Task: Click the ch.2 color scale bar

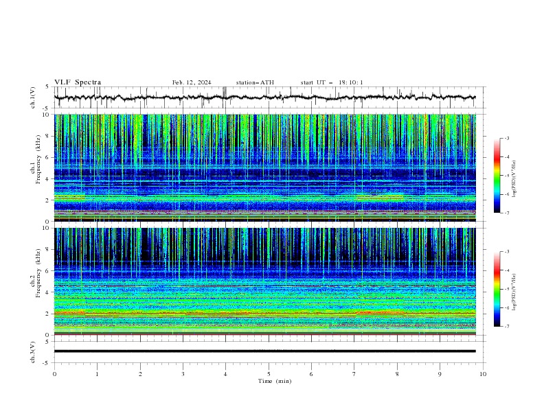Action: [x=497, y=289]
